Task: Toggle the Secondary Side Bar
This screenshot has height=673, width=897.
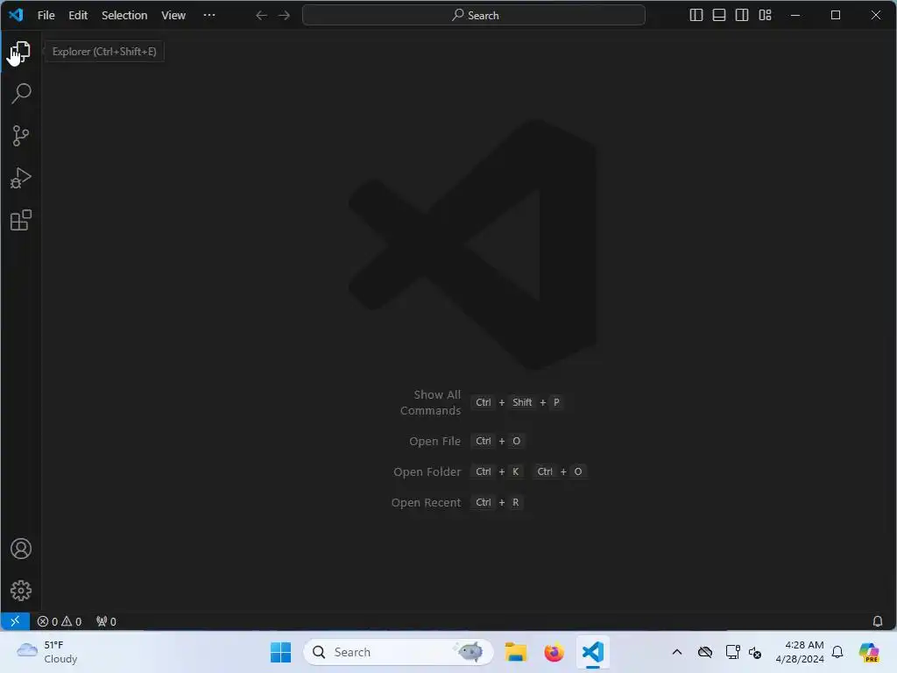Action: 742,16
